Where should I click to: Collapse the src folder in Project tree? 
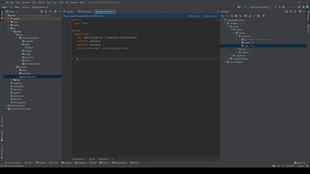(9, 28)
